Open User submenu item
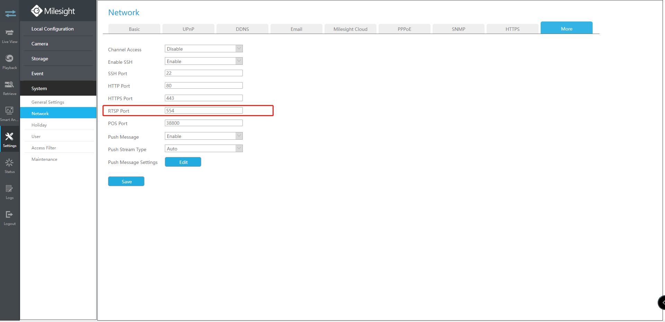665x322 pixels. [58, 136]
